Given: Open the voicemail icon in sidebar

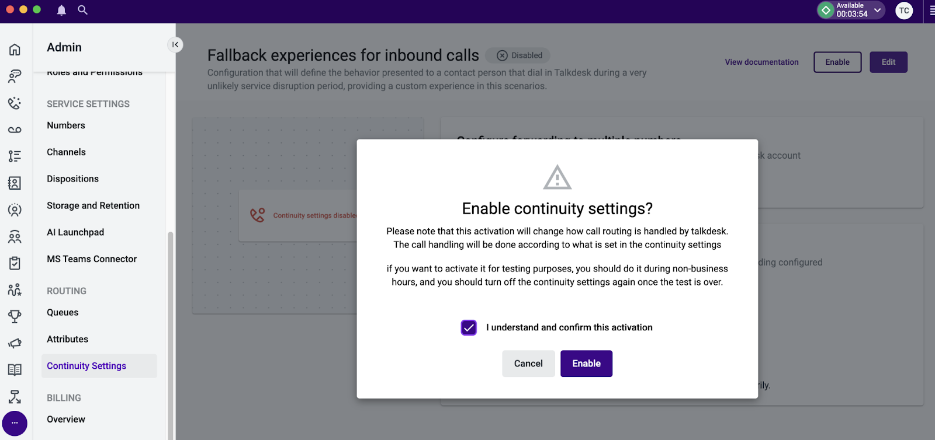Looking at the screenshot, I should pyautogui.click(x=15, y=130).
